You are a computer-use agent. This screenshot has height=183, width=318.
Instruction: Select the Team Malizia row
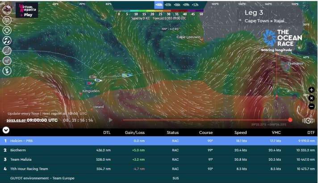[x=159, y=159]
